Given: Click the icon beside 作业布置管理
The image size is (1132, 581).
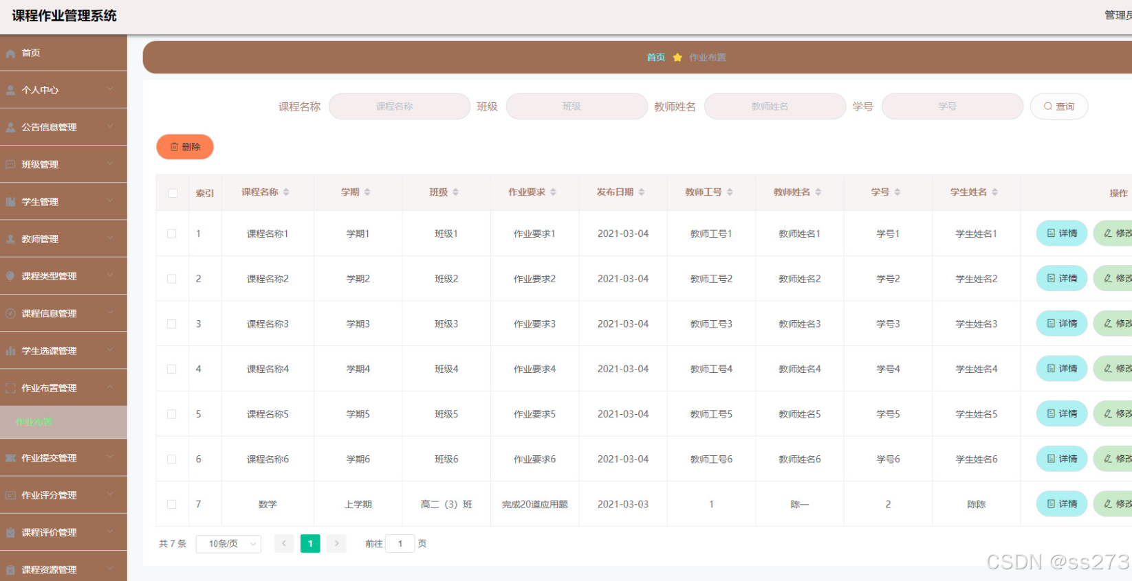Looking at the screenshot, I should point(10,389).
